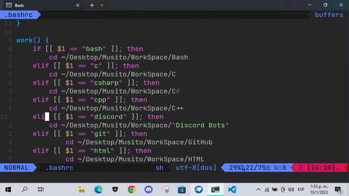Screen dimensions: 349x196
Task: Click the cd WorkSpace/GitHub path line
Action: (x=139, y=142)
